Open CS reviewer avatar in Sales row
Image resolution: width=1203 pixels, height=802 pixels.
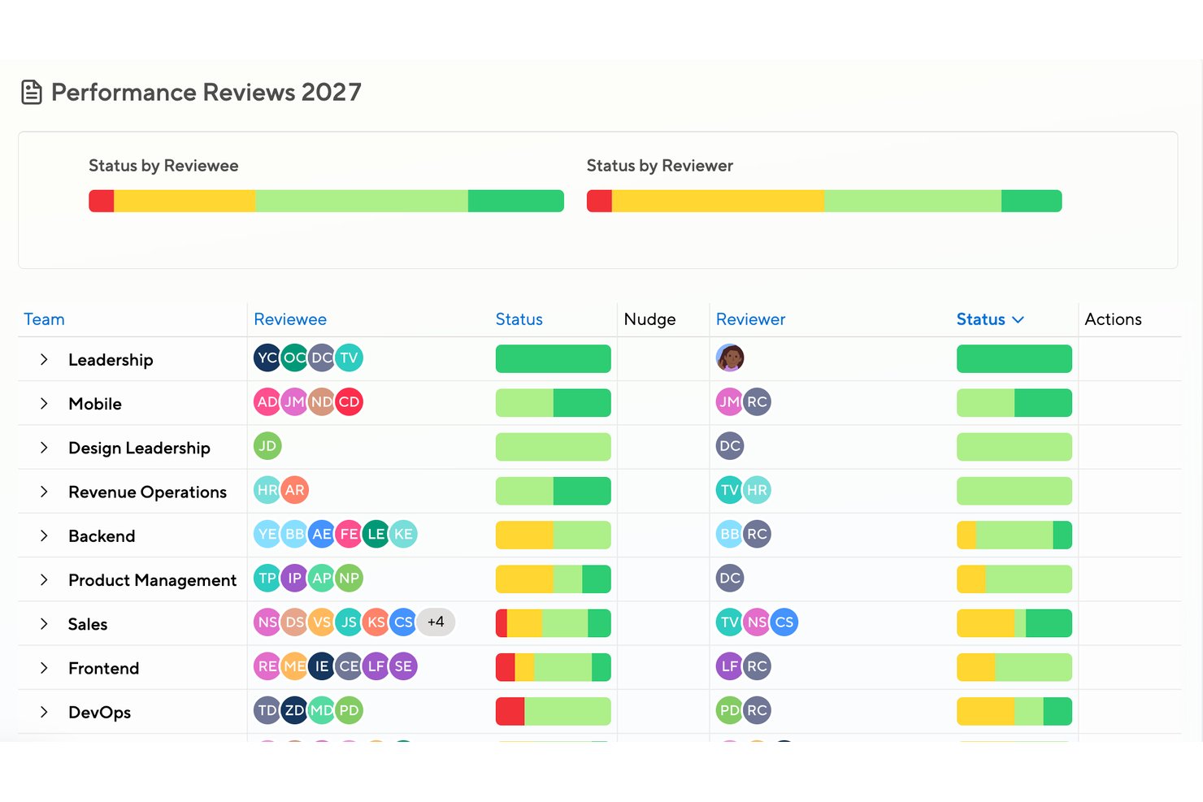coord(784,622)
